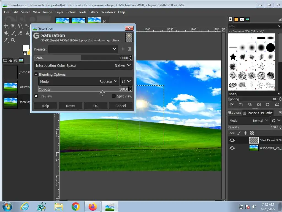Toggle the Preview checkbox
This screenshot has width=282, height=212.
[x=36, y=96]
